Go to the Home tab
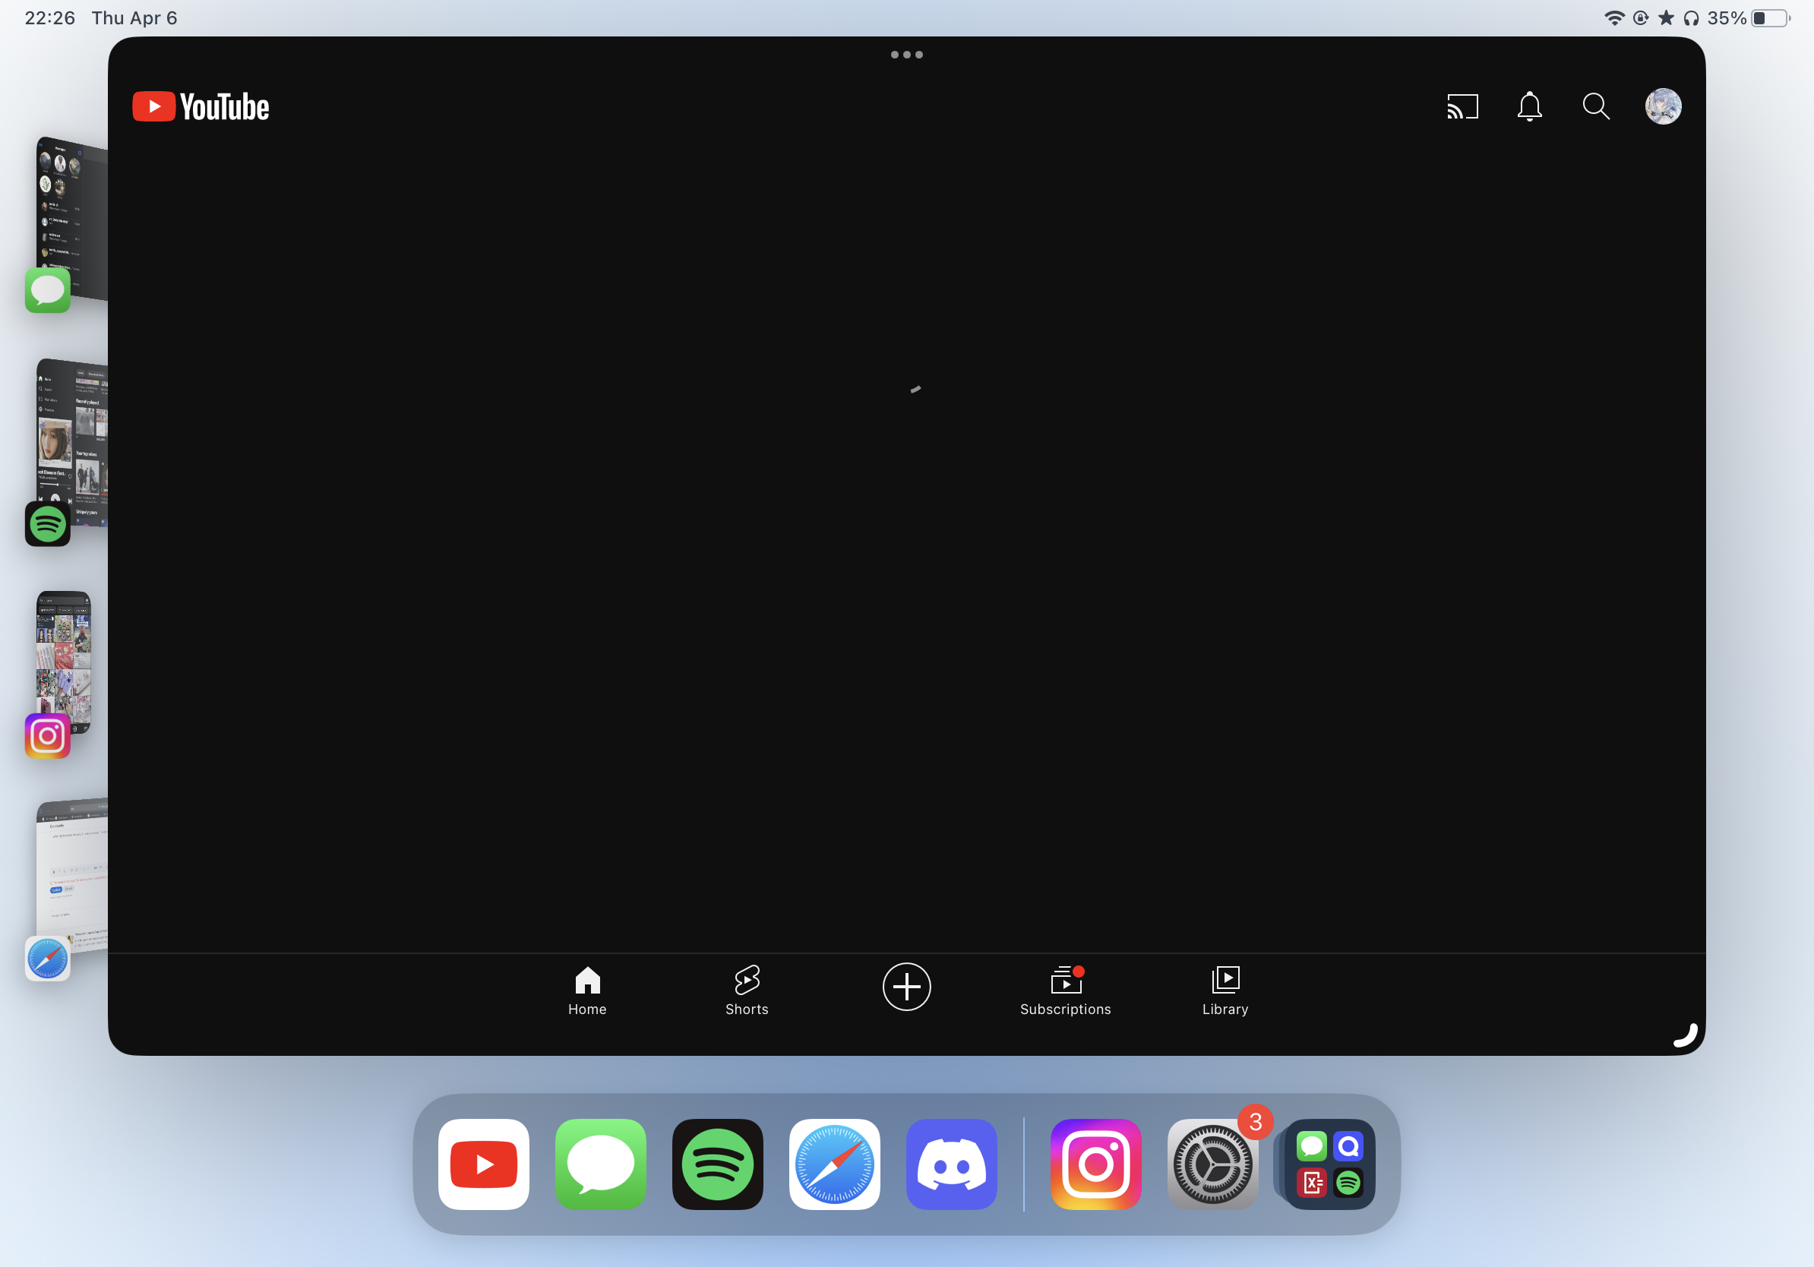 point(587,989)
